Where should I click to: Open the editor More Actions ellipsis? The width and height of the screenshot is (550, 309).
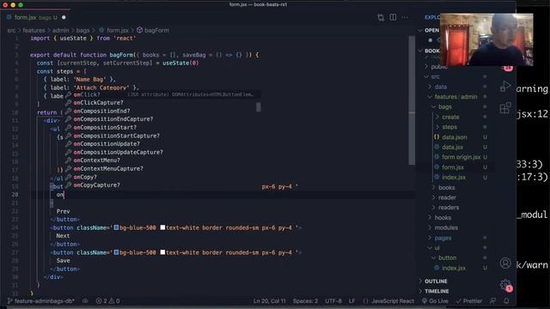(x=405, y=17)
